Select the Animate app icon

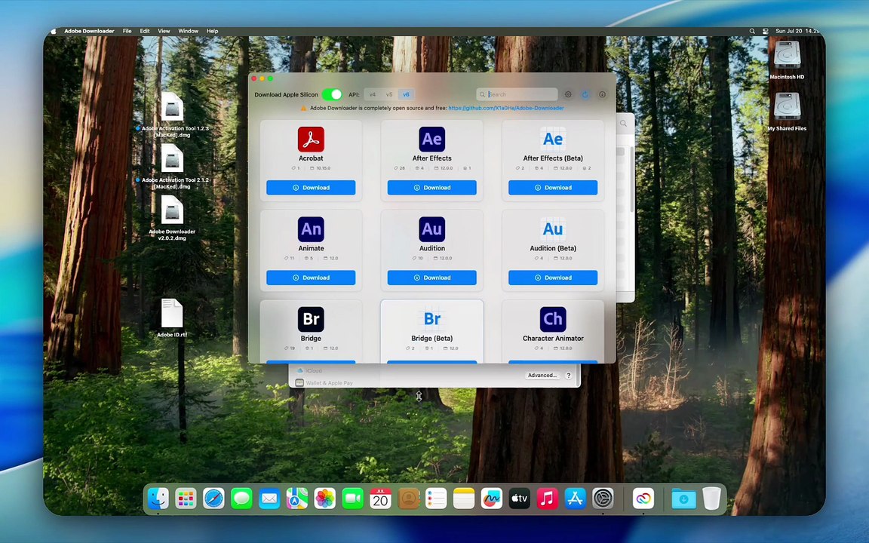click(311, 229)
